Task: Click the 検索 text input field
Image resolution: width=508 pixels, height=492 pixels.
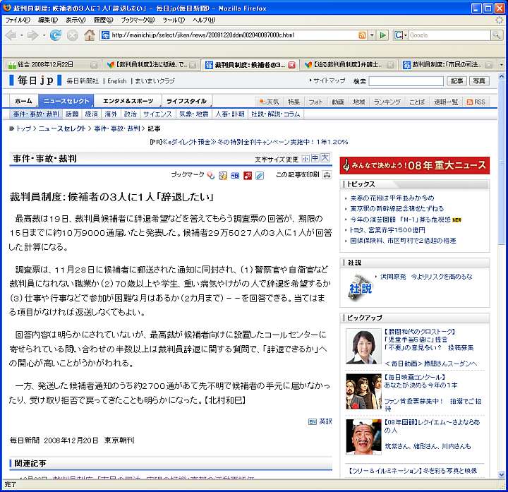Action: pos(406,81)
